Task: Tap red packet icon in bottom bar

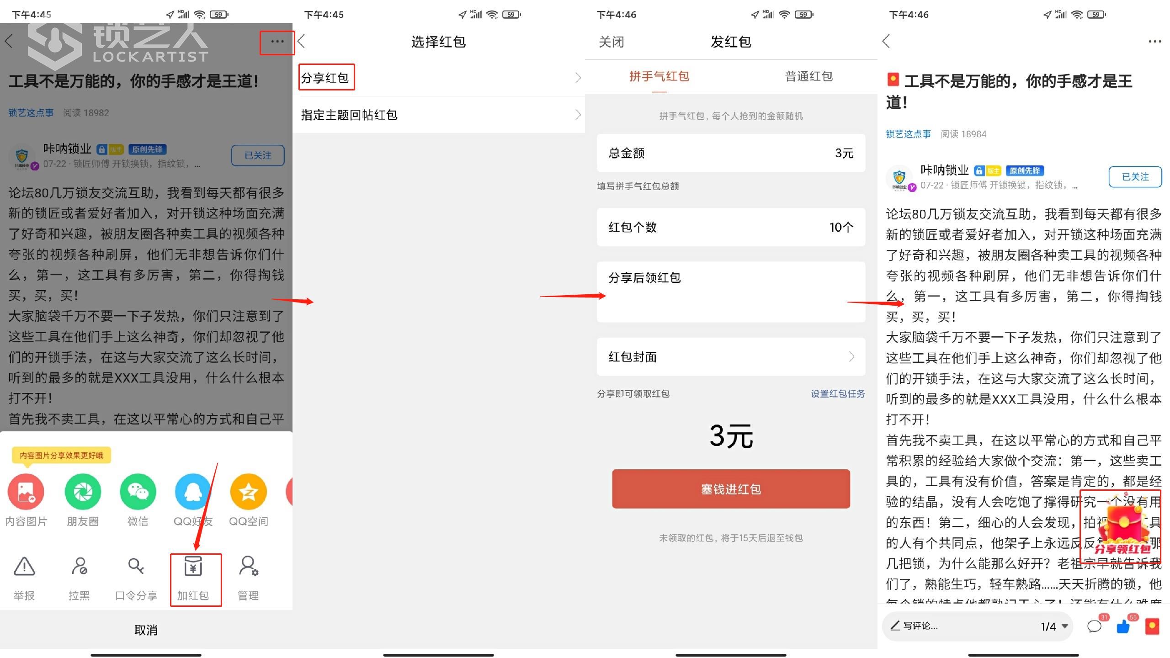Action: (1152, 626)
